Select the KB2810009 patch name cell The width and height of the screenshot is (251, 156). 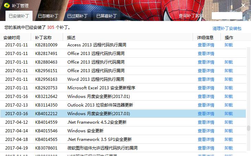coord(46,45)
